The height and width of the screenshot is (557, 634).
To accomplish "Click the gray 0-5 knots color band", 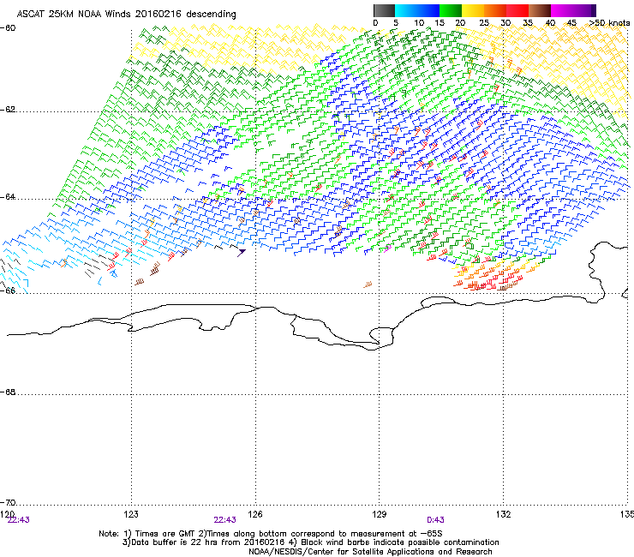I will (384, 10).
